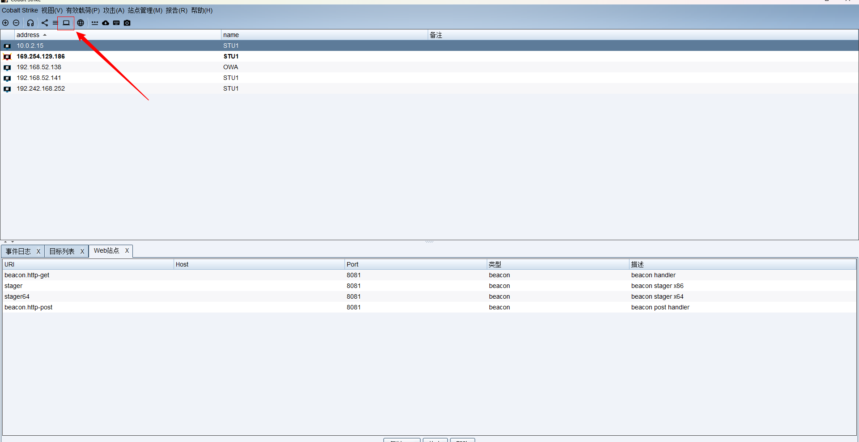Sort web sites by URI column
The image size is (859, 442).
pos(88,264)
